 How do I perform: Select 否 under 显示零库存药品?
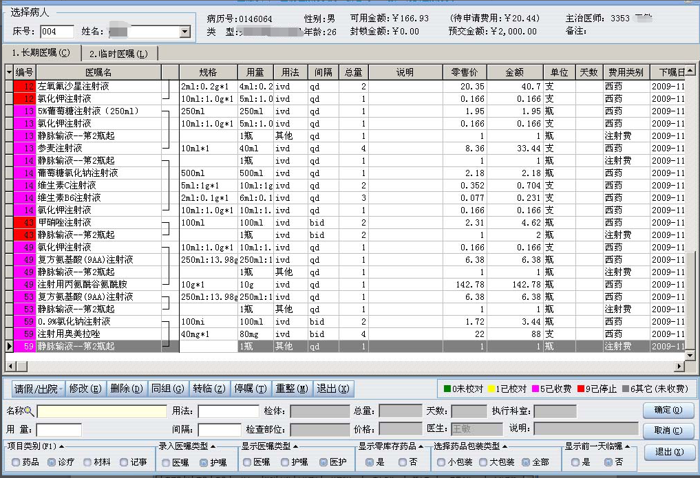(x=403, y=462)
